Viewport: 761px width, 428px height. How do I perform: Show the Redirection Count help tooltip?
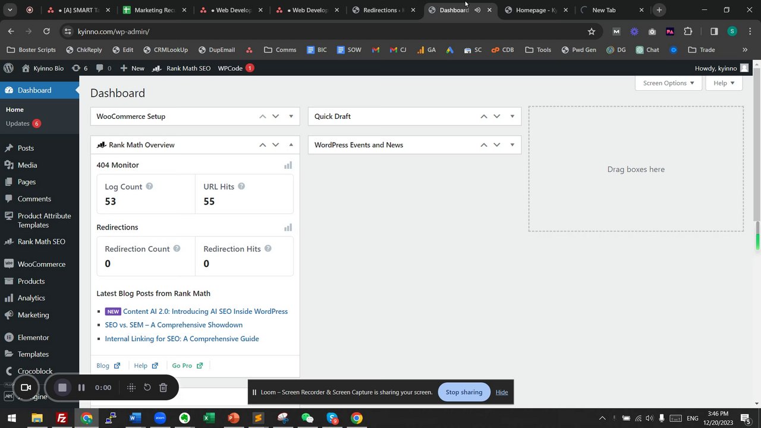pos(177,248)
